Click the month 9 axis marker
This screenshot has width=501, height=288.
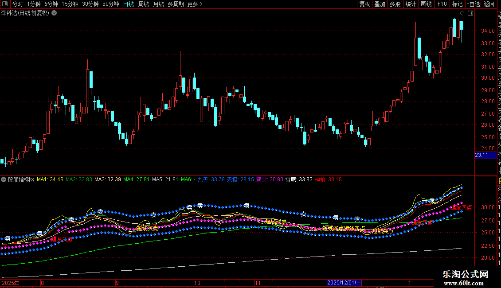(117, 283)
